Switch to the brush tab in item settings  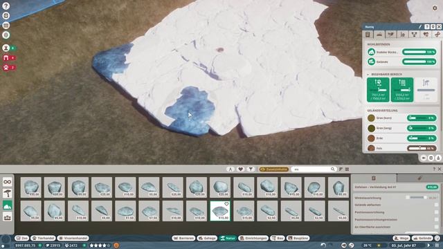point(420,178)
